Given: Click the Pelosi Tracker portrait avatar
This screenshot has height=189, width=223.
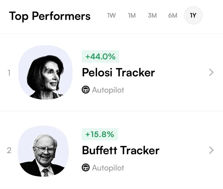Looking at the screenshot, I should (45, 72).
